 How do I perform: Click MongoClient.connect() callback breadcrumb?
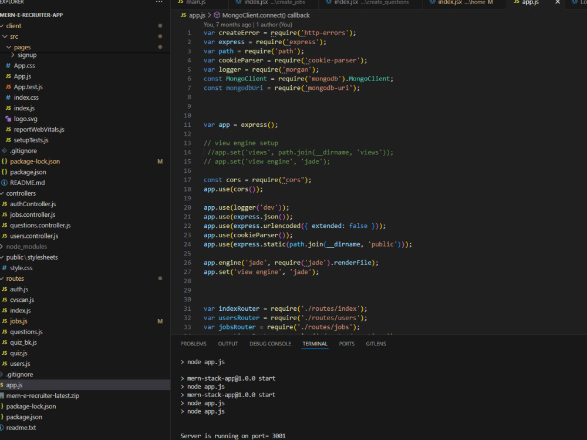[x=266, y=15]
